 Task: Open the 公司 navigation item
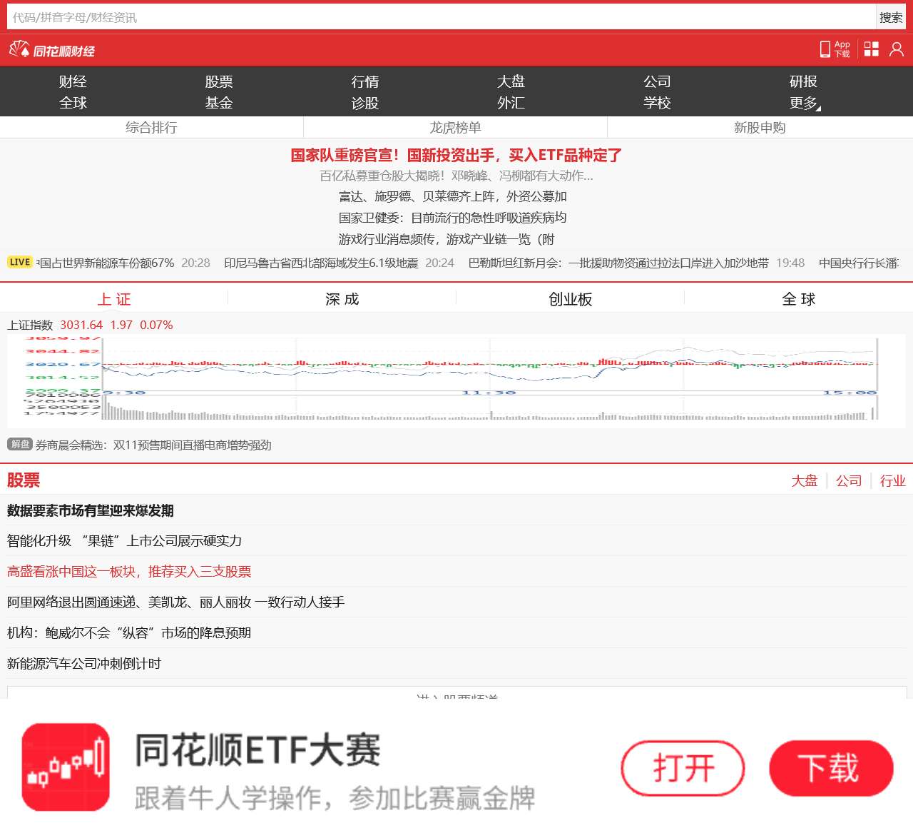658,81
